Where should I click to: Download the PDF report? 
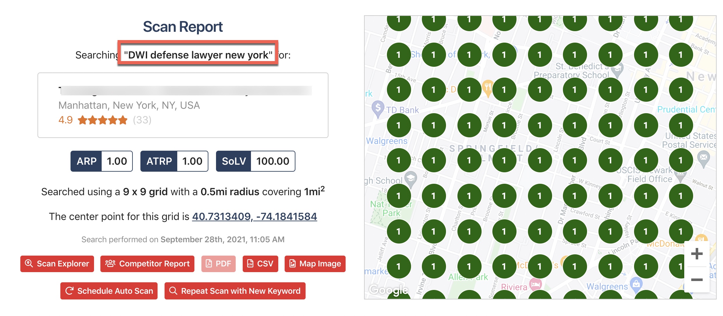(x=219, y=264)
